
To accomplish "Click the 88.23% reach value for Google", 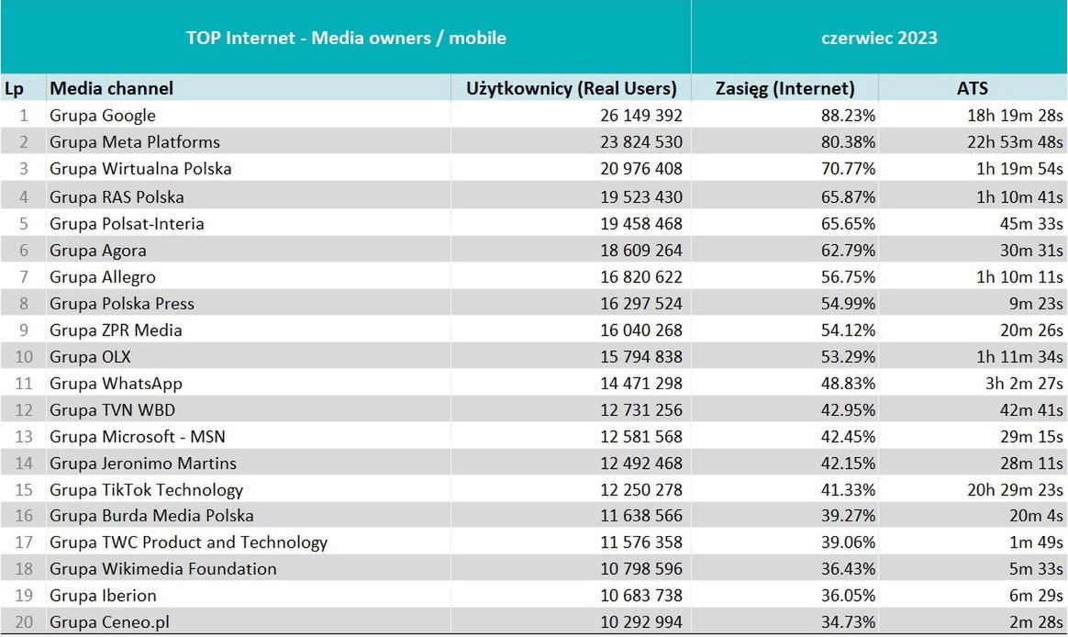I will click(x=849, y=116).
